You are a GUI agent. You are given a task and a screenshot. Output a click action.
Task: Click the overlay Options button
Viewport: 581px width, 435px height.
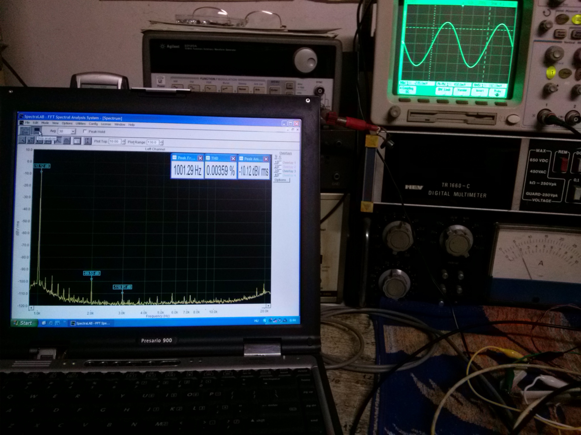(x=281, y=180)
